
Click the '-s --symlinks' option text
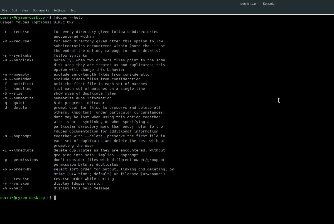[17, 56]
